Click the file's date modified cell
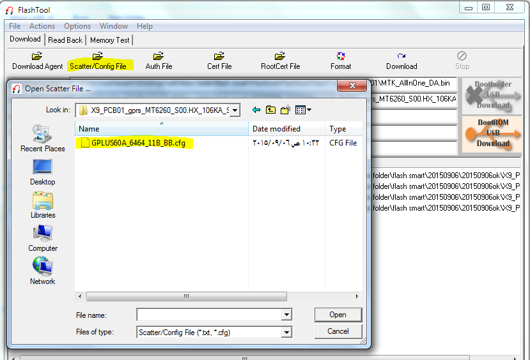The height and width of the screenshot is (360, 530). (286, 143)
